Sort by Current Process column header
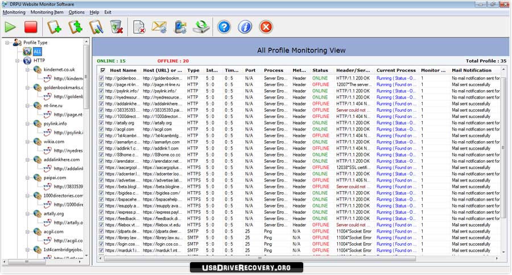The image size is (512, 275). click(x=396, y=70)
